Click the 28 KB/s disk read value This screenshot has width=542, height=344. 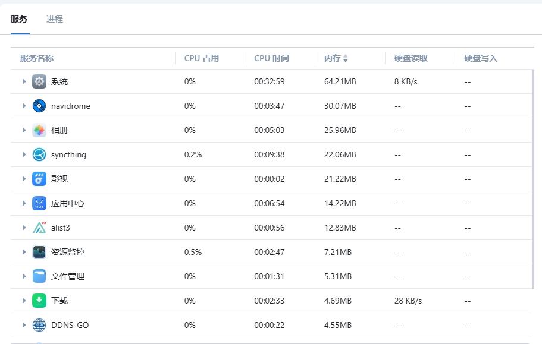point(408,301)
